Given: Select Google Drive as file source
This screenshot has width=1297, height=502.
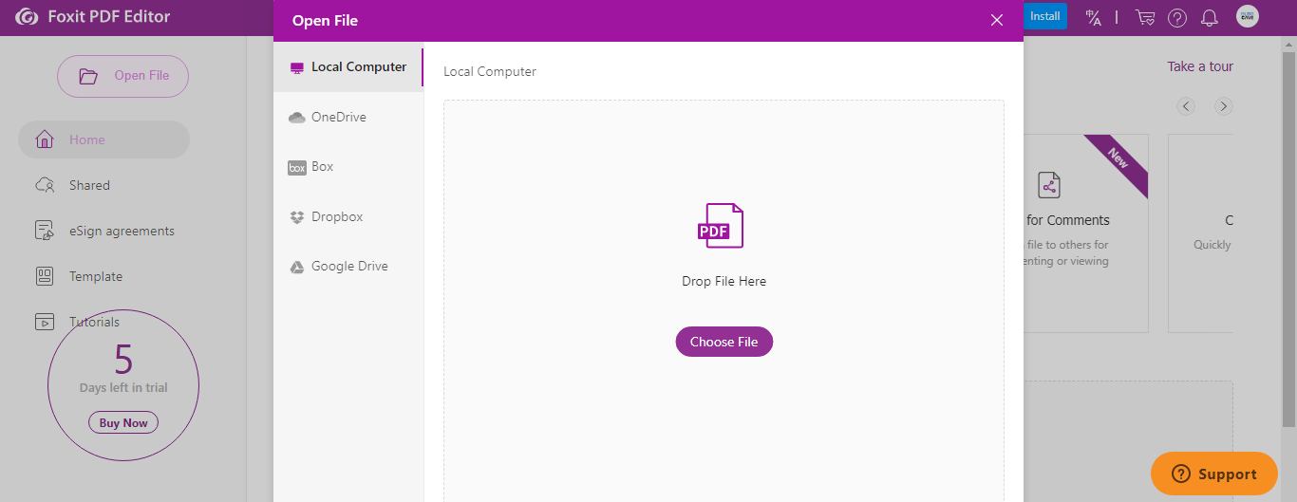Looking at the screenshot, I should click(348, 267).
